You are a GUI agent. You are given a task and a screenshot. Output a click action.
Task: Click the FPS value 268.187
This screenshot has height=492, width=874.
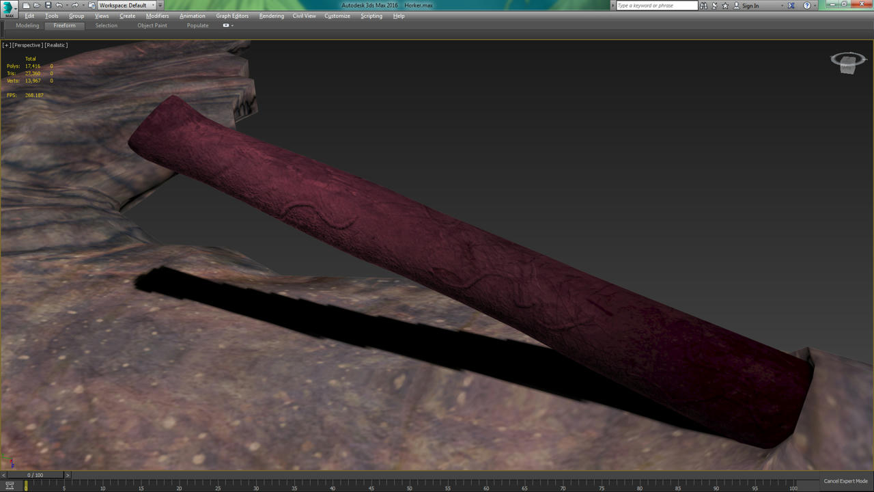tap(34, 95)
